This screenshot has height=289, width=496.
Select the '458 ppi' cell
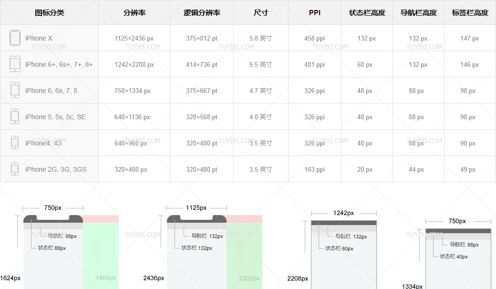[x=314, y=38]
